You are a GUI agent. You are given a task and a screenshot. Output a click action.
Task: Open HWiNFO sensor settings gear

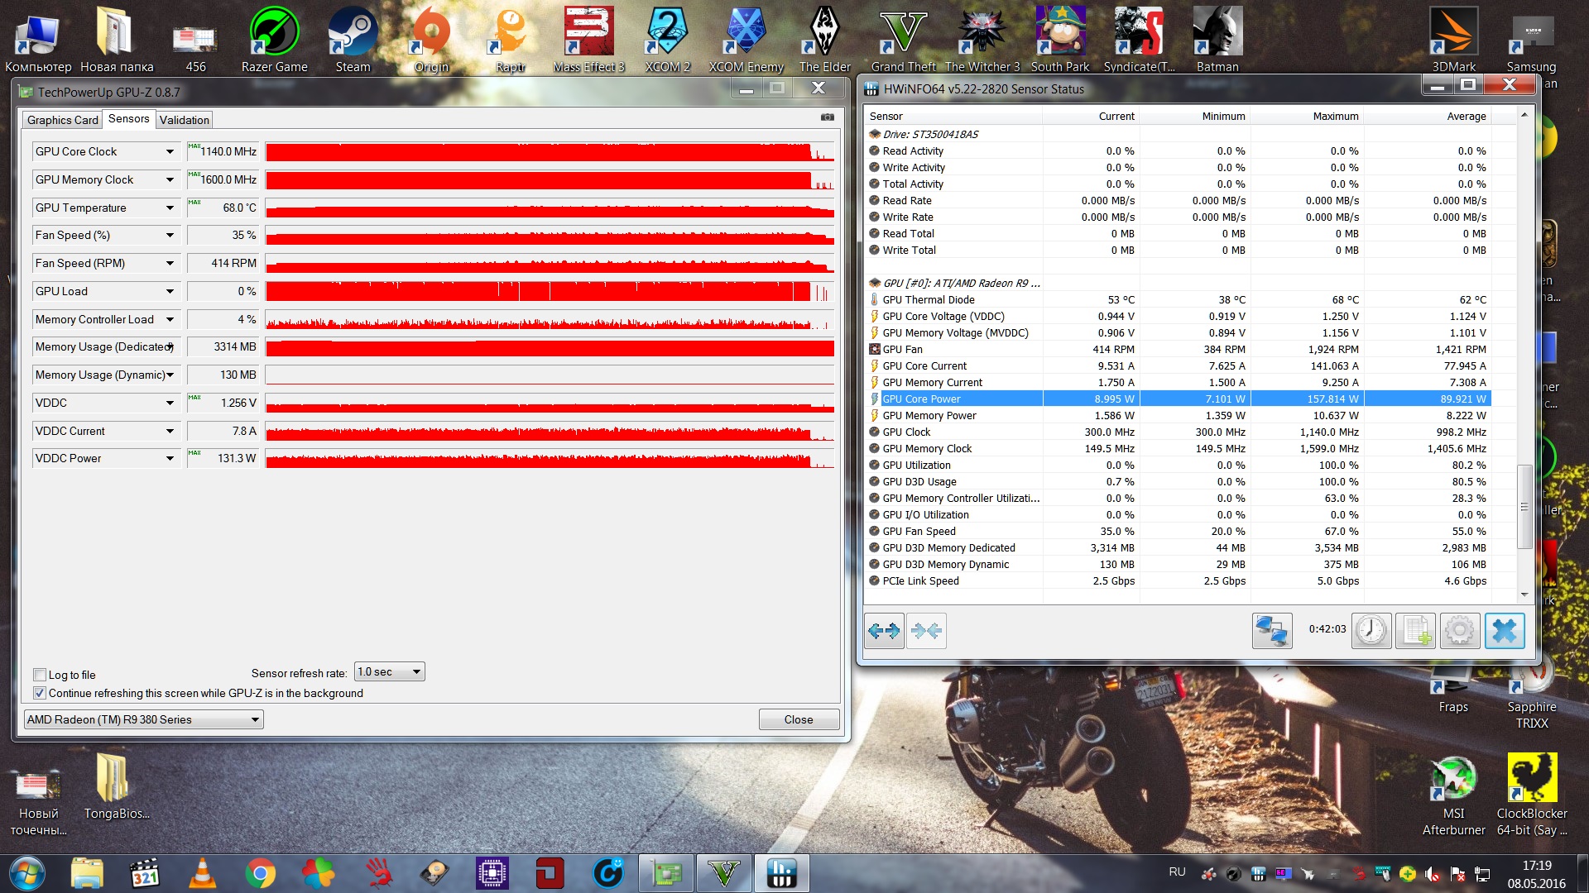point(1459,632)
